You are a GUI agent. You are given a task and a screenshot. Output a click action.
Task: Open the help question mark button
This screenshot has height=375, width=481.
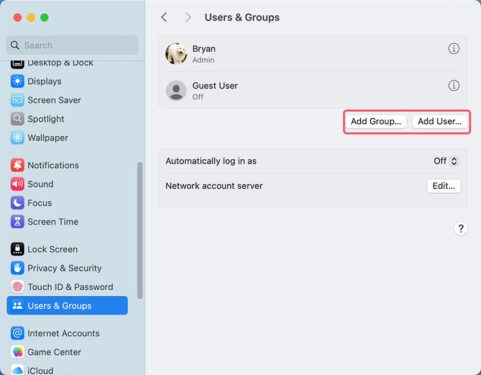pos(461,228)
